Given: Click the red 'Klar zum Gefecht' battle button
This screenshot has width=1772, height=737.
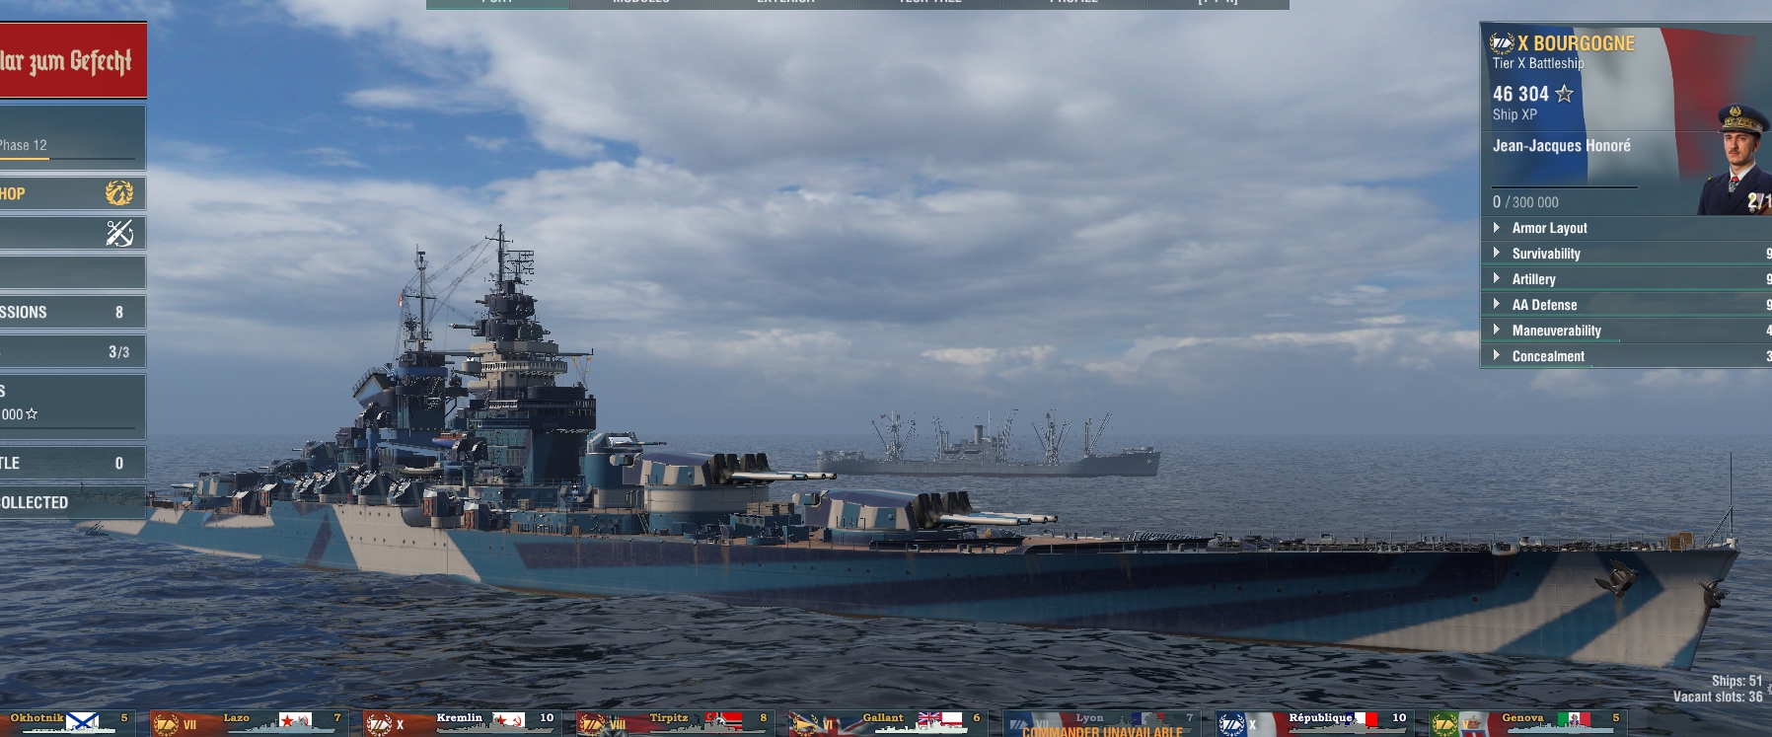Looking at the screenshot, I should (x=72, y=61).
